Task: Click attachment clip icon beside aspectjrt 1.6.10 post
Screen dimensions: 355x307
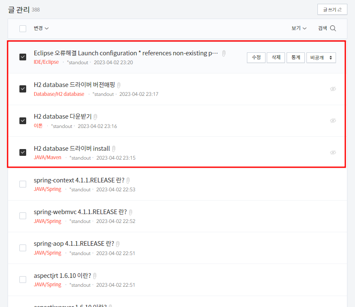Action: 95,276
